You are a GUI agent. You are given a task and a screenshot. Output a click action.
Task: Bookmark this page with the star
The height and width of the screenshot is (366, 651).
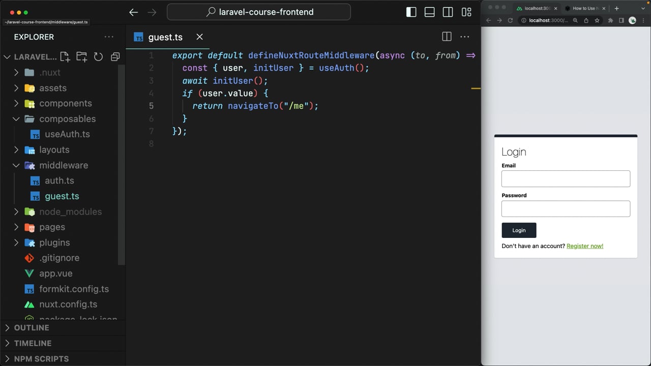click(597, 20)
